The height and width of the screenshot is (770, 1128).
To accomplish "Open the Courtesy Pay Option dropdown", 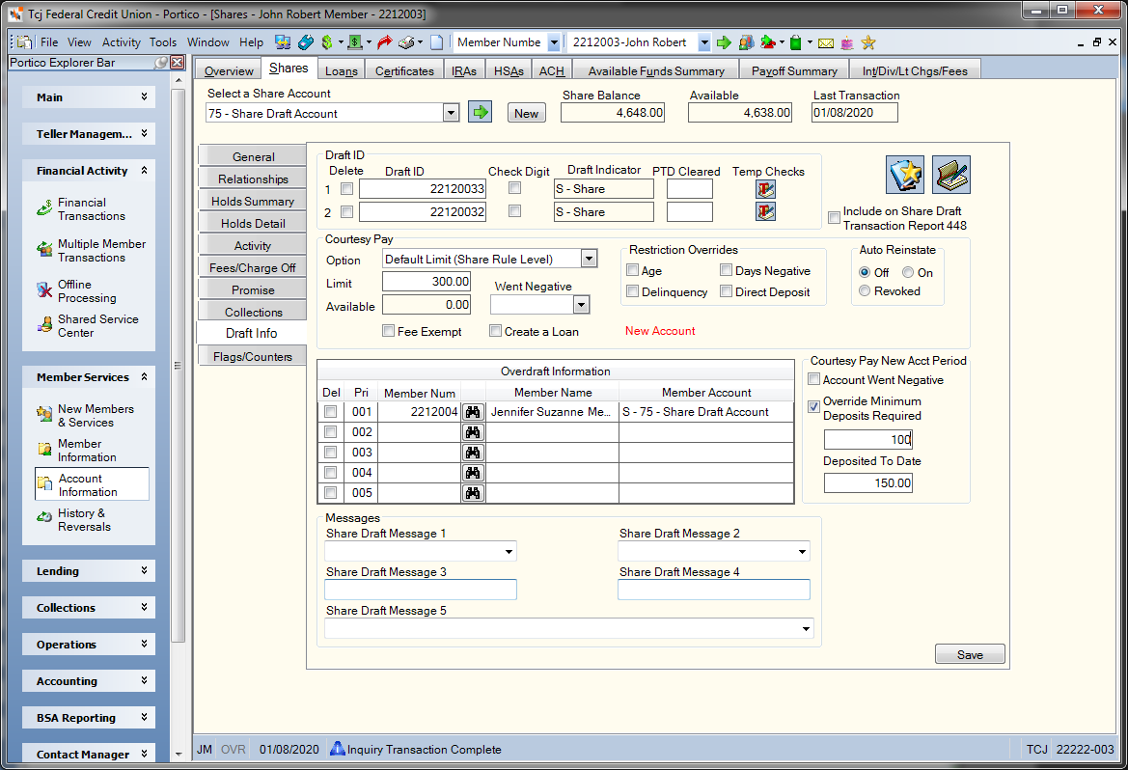I will point(589,259).
